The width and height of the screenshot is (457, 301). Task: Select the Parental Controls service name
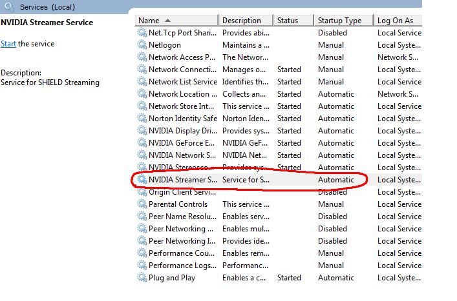pos(178,204)
